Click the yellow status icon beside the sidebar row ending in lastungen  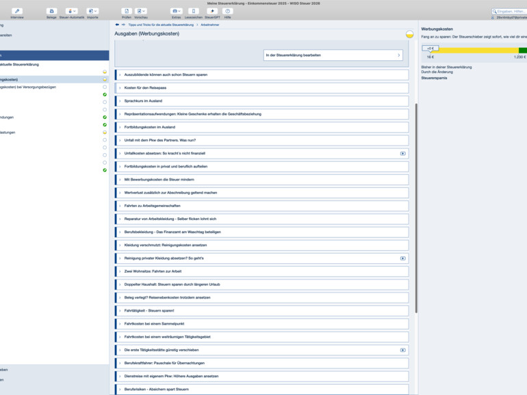click(105, 133)
